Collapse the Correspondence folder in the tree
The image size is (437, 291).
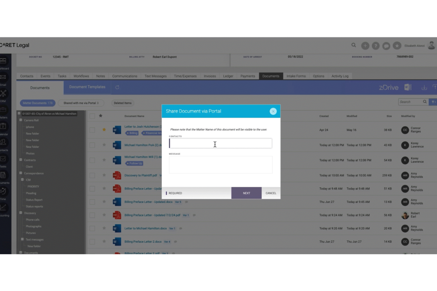[20, 173]
